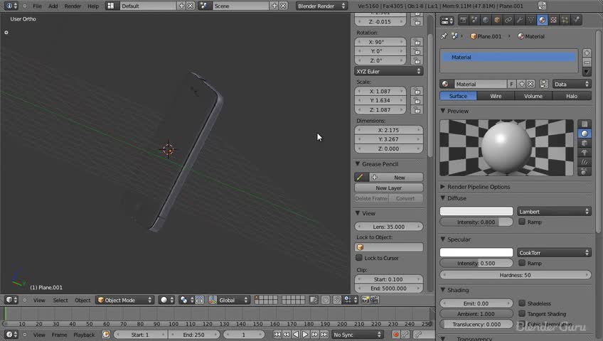
Task: Open the Physics properties tab
Action: 576,20
